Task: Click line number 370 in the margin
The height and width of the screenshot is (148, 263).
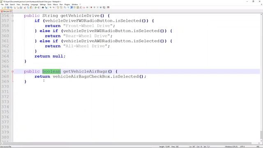Action: (x=5, y=87)
